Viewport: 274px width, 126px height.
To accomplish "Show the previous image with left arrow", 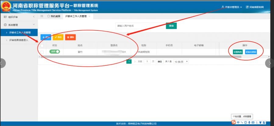I will (x=2, y=63).
